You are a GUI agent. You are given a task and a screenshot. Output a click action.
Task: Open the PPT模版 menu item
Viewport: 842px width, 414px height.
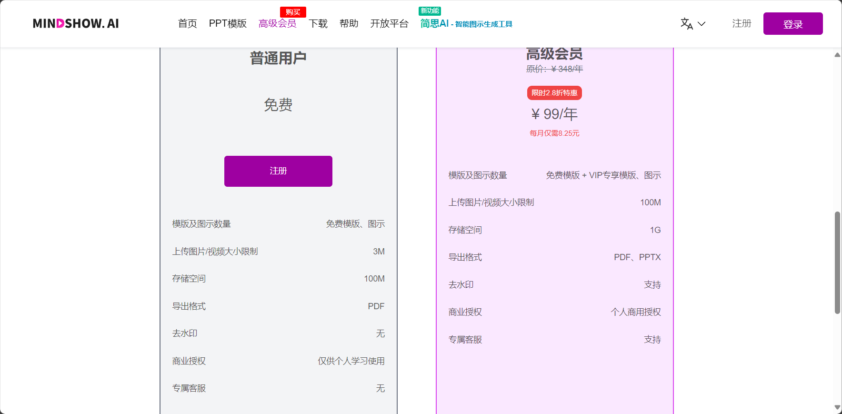[228, 23]
